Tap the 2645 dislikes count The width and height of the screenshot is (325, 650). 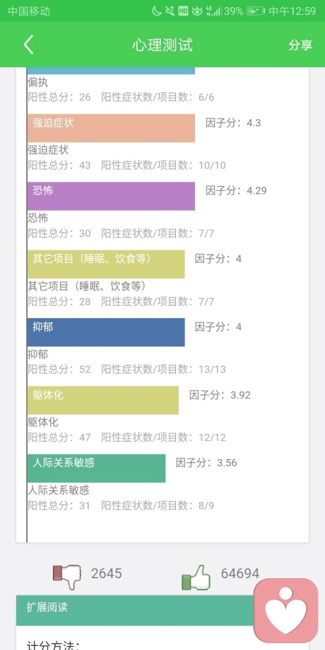106,573
